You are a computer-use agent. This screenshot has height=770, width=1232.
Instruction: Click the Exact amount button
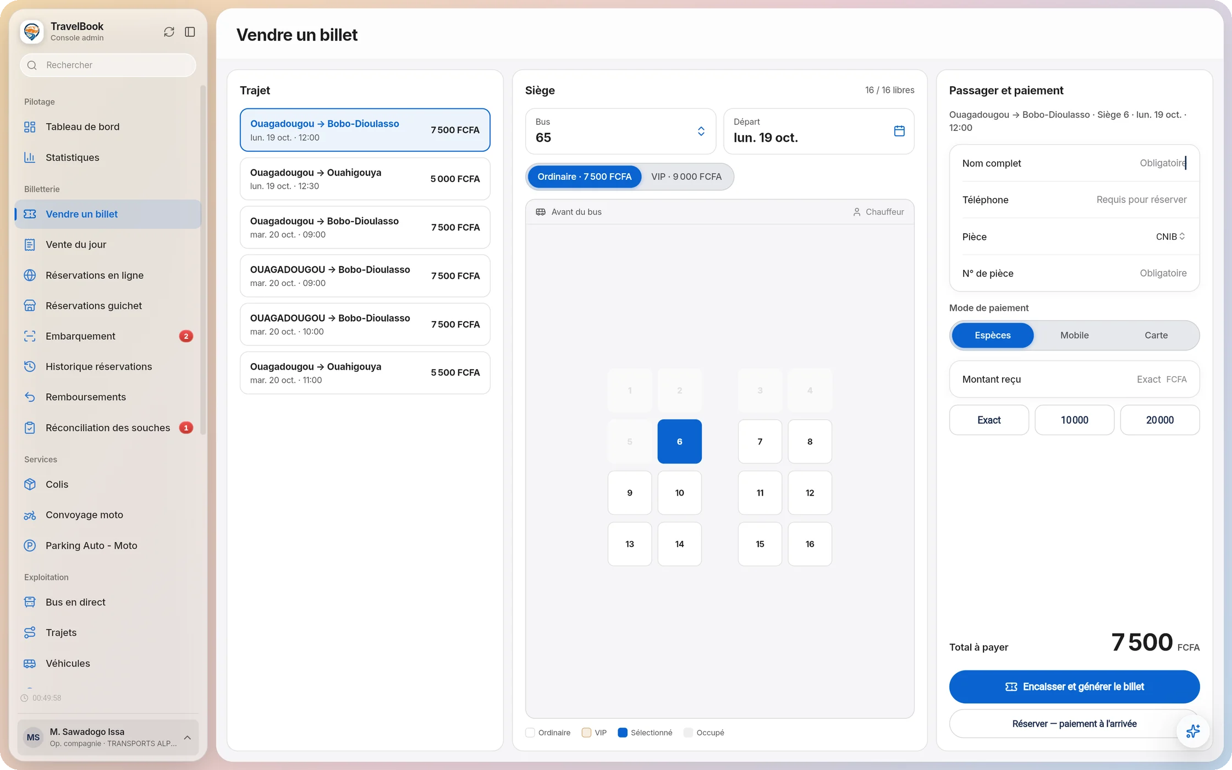[989, 420]
